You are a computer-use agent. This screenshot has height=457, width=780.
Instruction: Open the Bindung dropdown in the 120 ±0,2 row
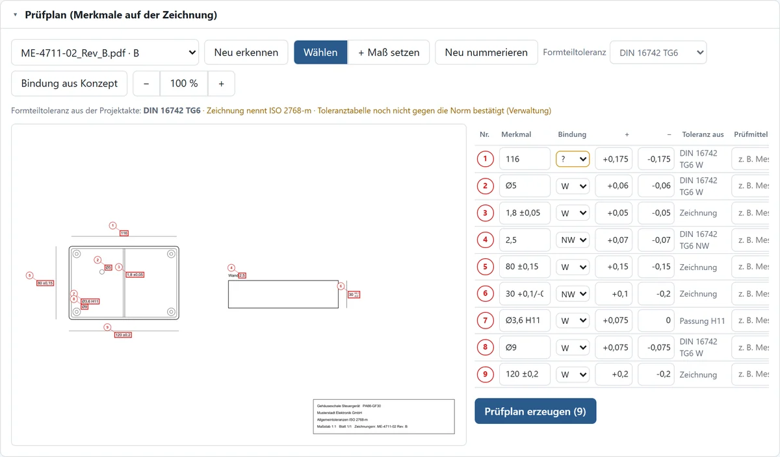(573, 375)
